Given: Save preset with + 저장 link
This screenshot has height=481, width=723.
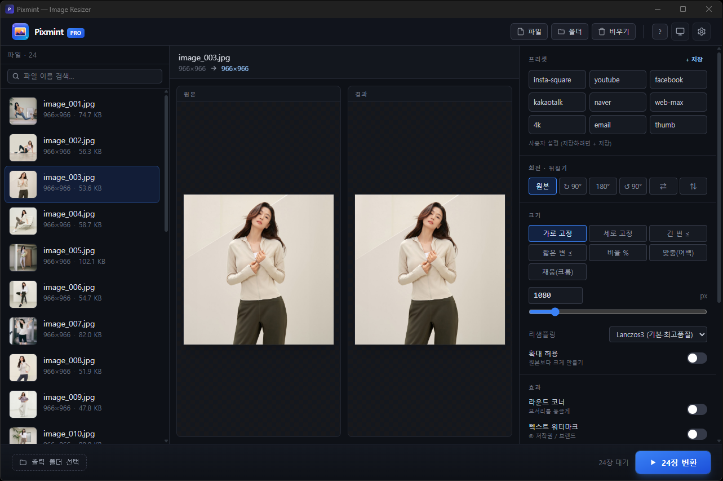Looking at the screenshot, I should [694, 59].
